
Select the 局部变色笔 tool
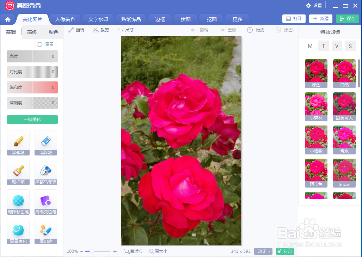[46, 202]
